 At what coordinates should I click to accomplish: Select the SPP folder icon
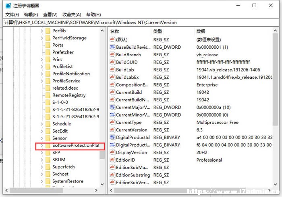coord(48,153)
